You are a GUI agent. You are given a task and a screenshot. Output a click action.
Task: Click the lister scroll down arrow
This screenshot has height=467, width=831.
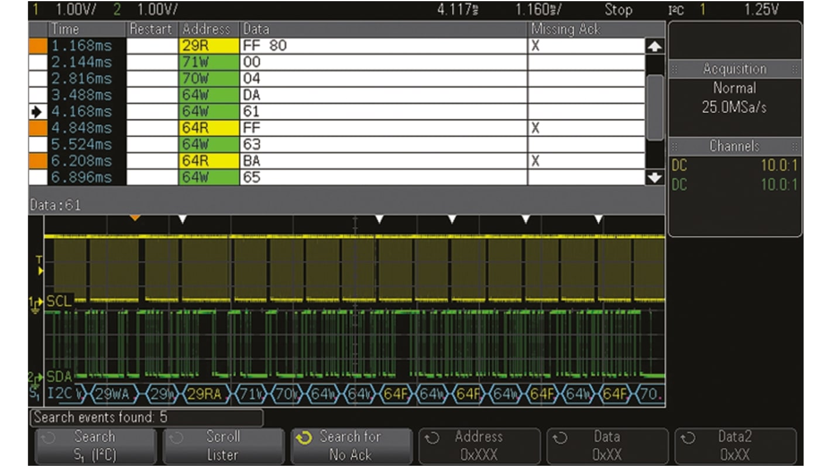point(655,177)
